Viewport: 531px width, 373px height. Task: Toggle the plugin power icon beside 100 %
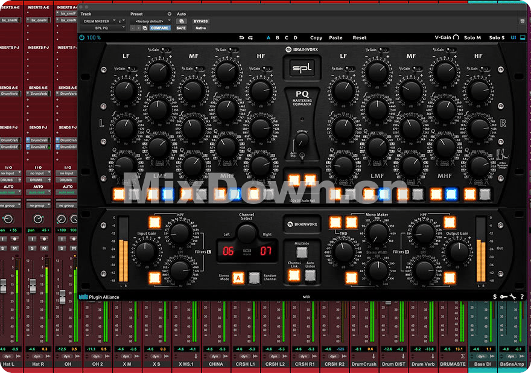pyautogui.click(x=81, y=37)
